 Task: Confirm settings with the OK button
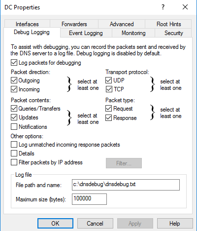[55, 224]
